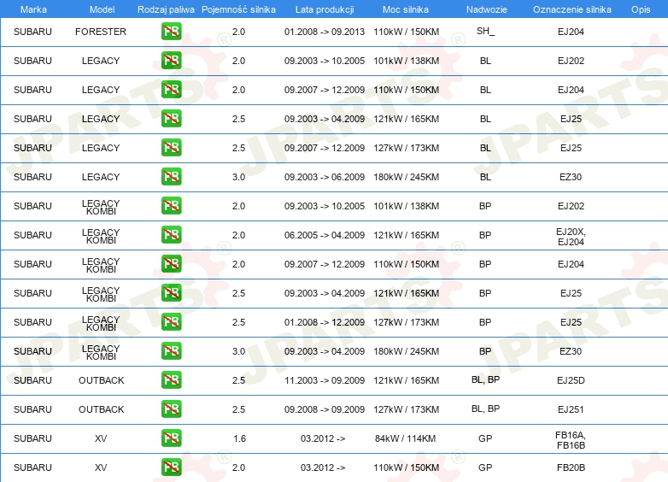Viewport: 668px width, 482px height.
Task: Click the fuel icon for XV 1.6
Action: click(x=171, y=438)
